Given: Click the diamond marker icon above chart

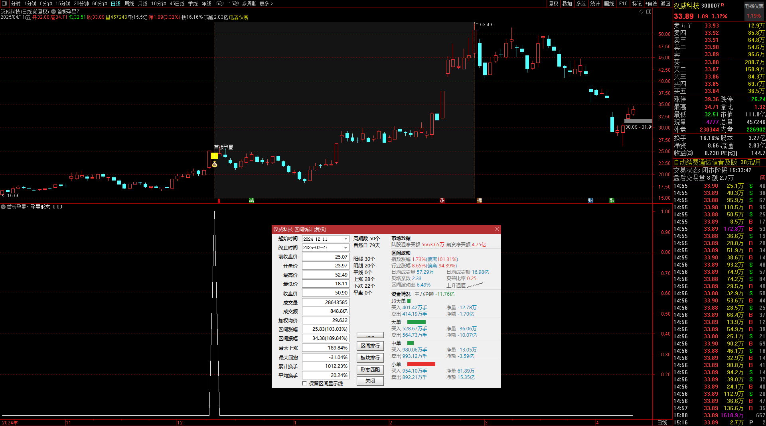Looking at the screenshot, I should (642, 12).
